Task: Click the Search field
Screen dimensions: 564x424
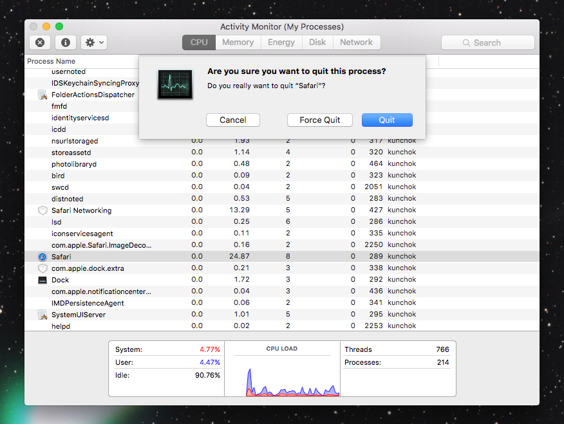Action: click(x=488, y=42)
